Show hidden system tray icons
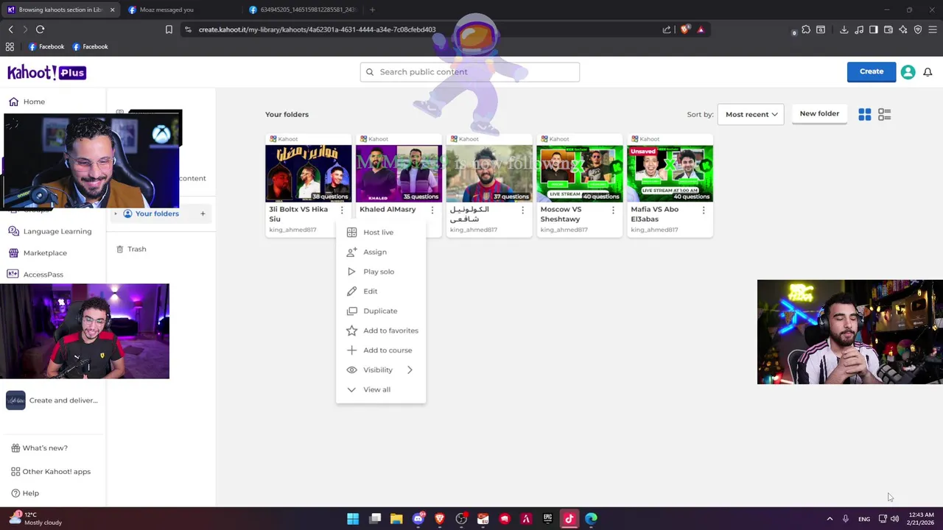 [830, 519]
